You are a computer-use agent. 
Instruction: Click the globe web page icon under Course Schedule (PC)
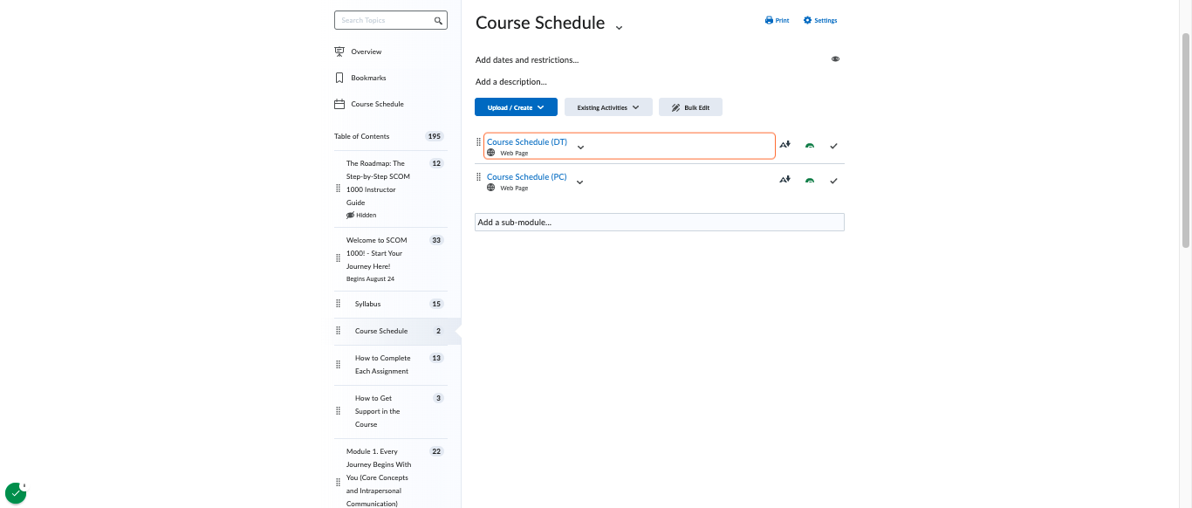[491, 188]
